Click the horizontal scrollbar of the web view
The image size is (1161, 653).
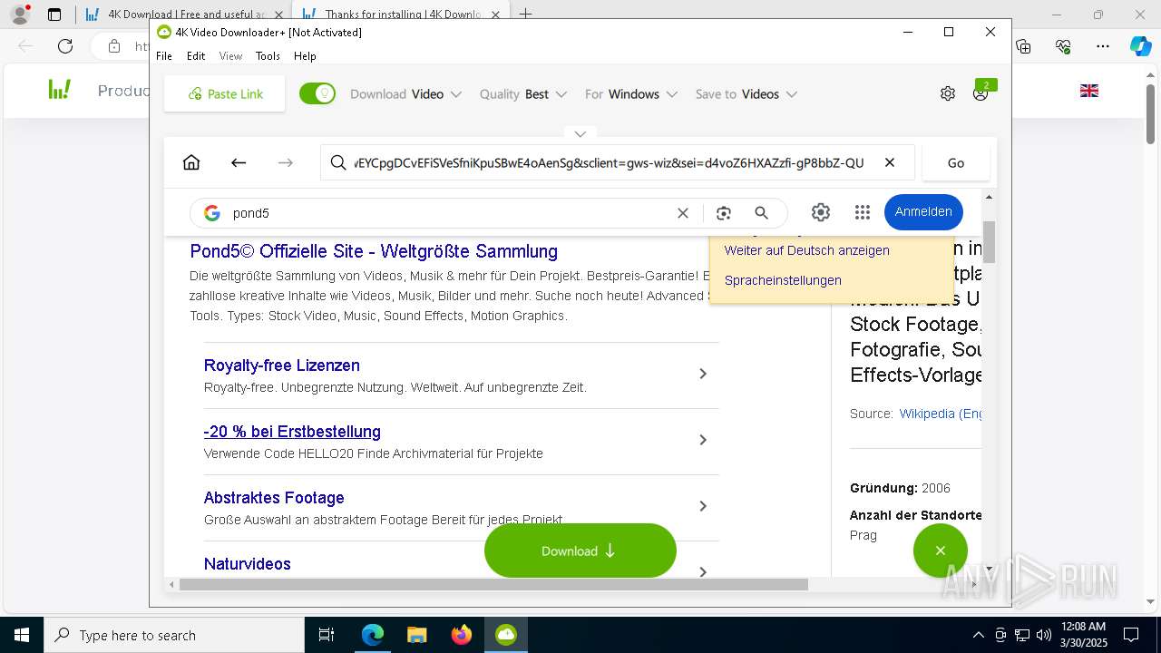point(493,585)
